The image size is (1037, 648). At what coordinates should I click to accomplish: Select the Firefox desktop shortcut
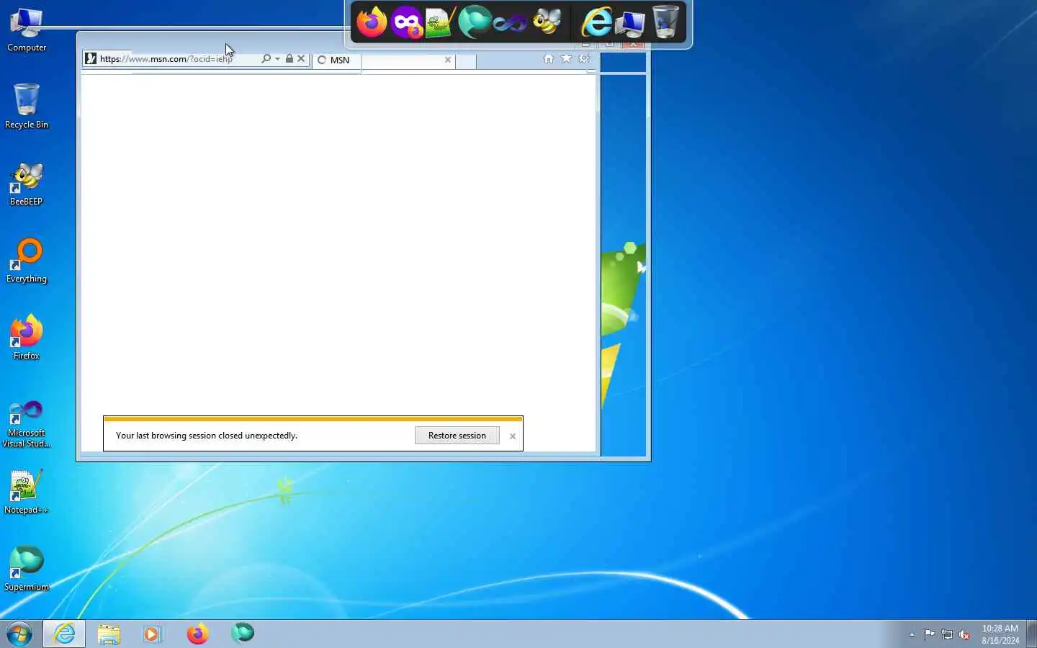(x=27, y=338)
